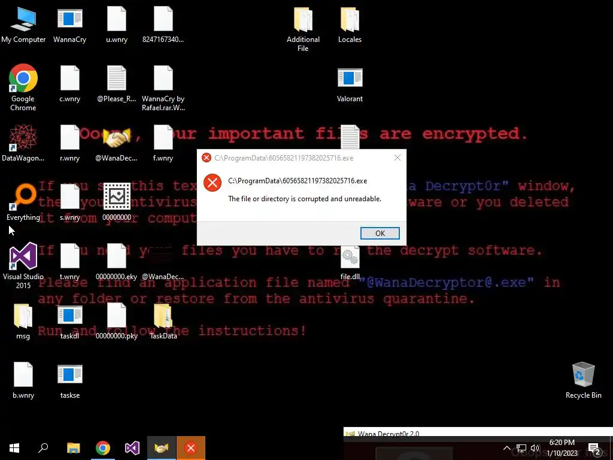Open the Locales folder icon
The width and height of the screenshot is (613, 460).
point(350,24)
